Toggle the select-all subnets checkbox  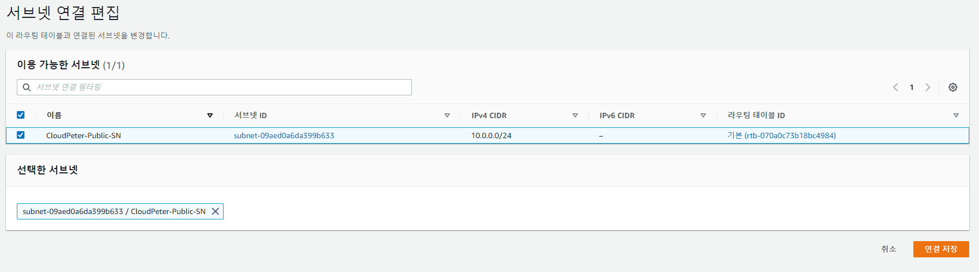coord(21,115)
